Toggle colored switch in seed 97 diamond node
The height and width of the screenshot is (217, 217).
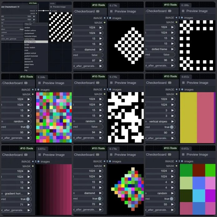(88, 55)
